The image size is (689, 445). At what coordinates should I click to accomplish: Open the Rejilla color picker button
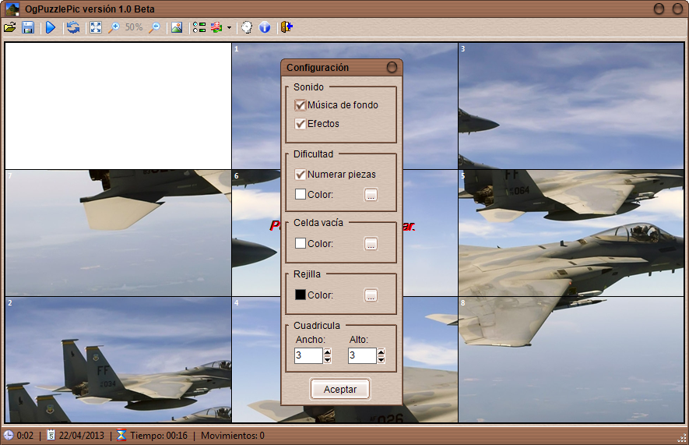click(371, 295)
